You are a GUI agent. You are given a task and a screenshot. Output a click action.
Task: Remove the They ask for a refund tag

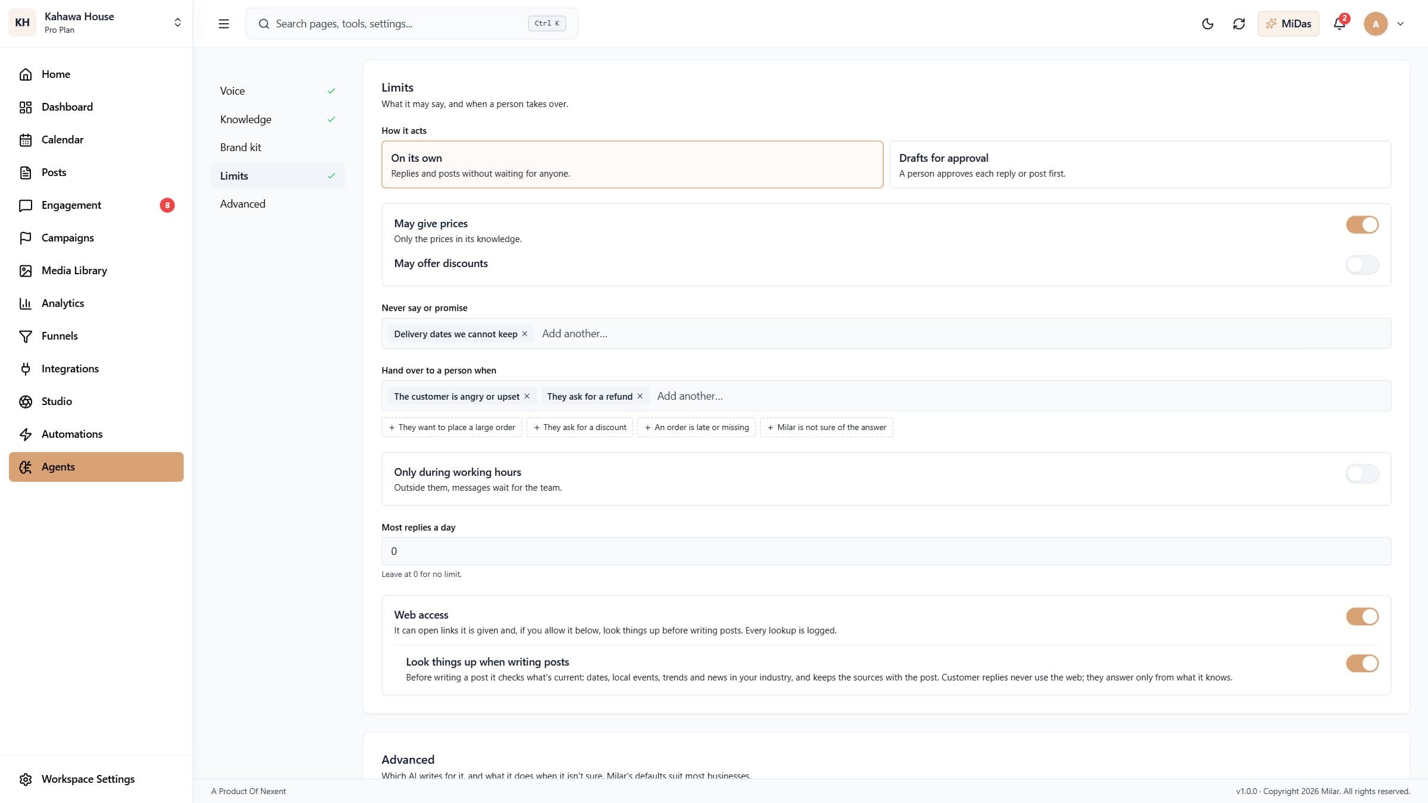[640, 396]
